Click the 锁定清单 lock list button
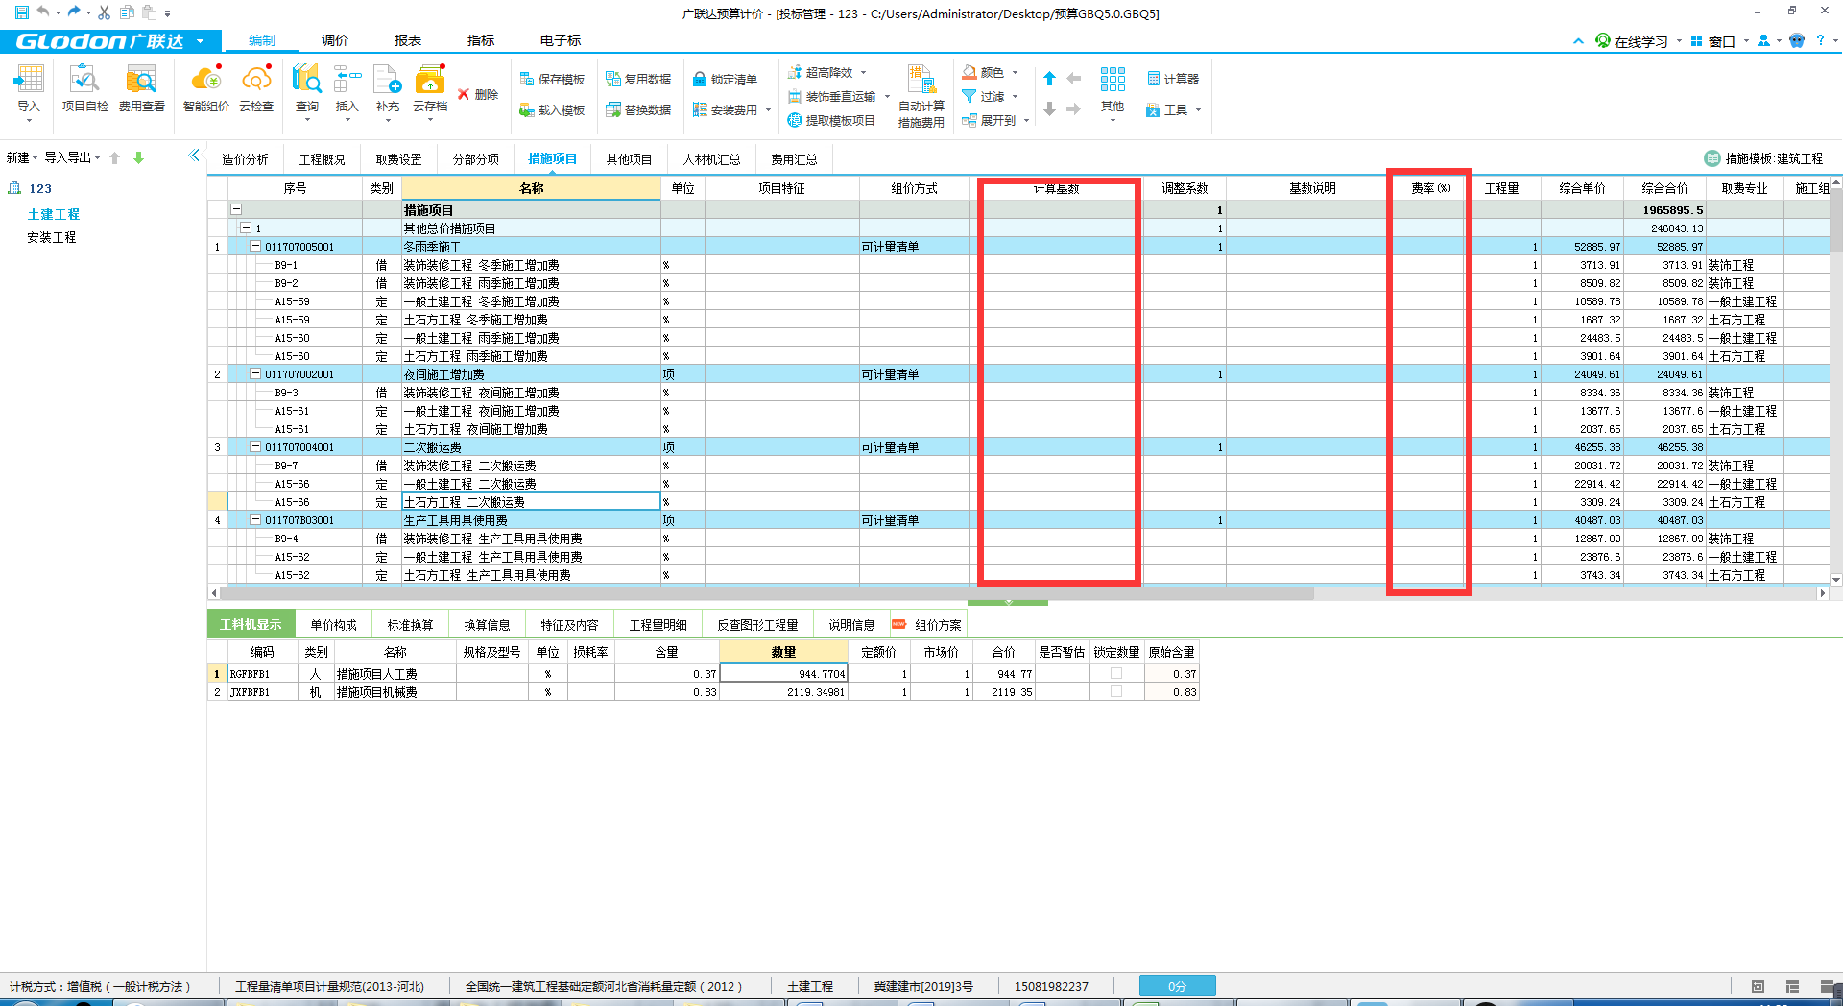Image resolution: width=1843 pixels, height=1006 pixels. tap(725, 79)
